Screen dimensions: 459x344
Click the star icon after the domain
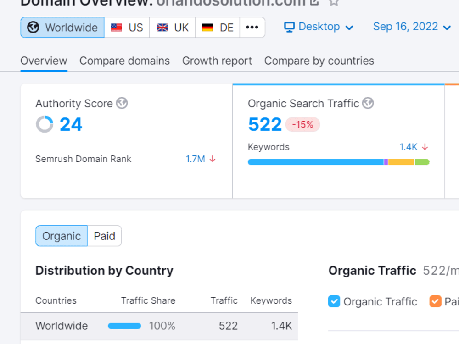click(334, 2)
